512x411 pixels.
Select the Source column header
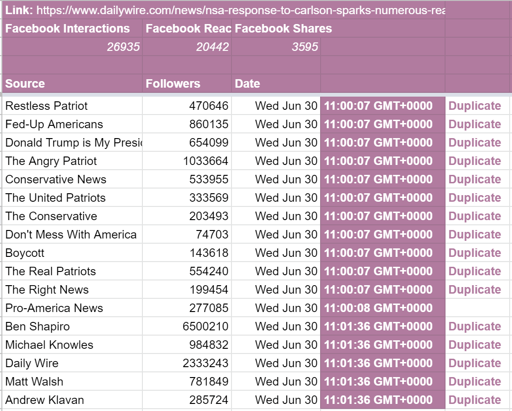pyautogui.click(x=72, y=83)
